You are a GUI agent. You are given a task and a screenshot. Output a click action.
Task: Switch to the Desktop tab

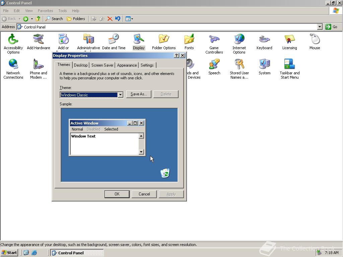click(x=81, y=65)
